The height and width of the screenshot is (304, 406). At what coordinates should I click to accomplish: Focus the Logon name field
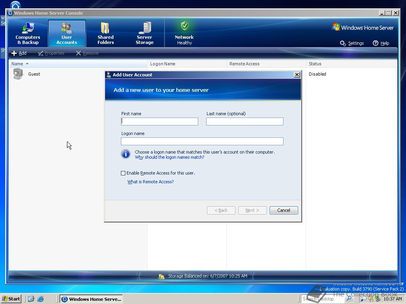click(202, 141)
